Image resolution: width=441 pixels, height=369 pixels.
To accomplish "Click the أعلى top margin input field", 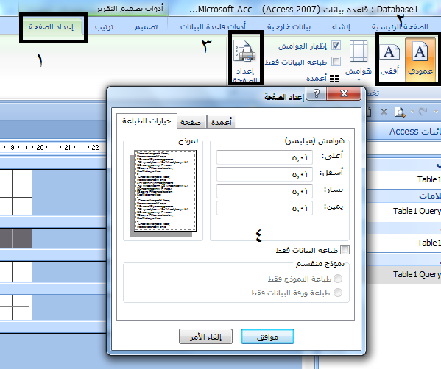I will pos(264,157).
